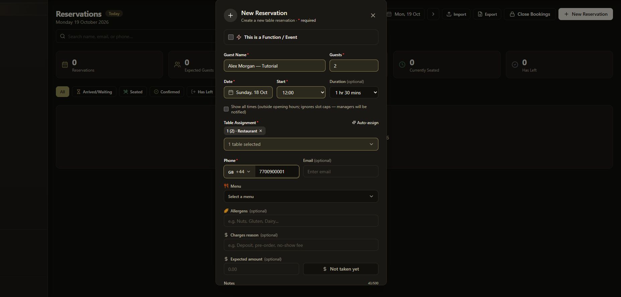
Task: Tick the Show all times checkbox
Action: pyautogui.click(x=226, y=109)
